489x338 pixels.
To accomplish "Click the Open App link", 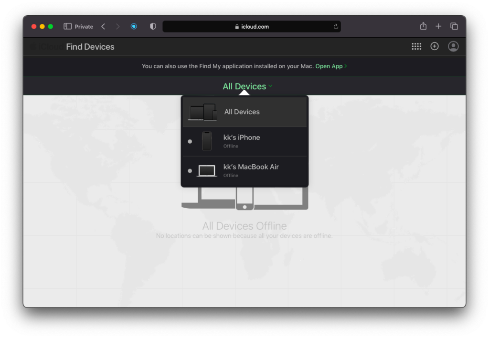I will coord(331,66).
